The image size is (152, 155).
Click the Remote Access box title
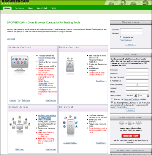[18, 107]
